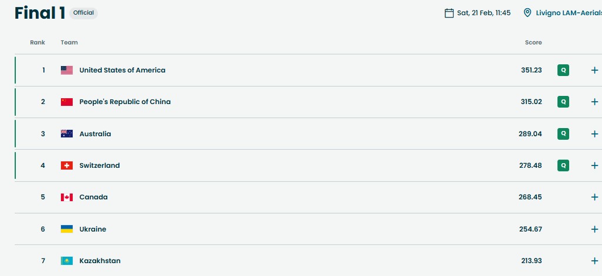Expand People's Republic of China details
Image resolution: width=602 pixels, height=276 pixels.
coord(594,102)
